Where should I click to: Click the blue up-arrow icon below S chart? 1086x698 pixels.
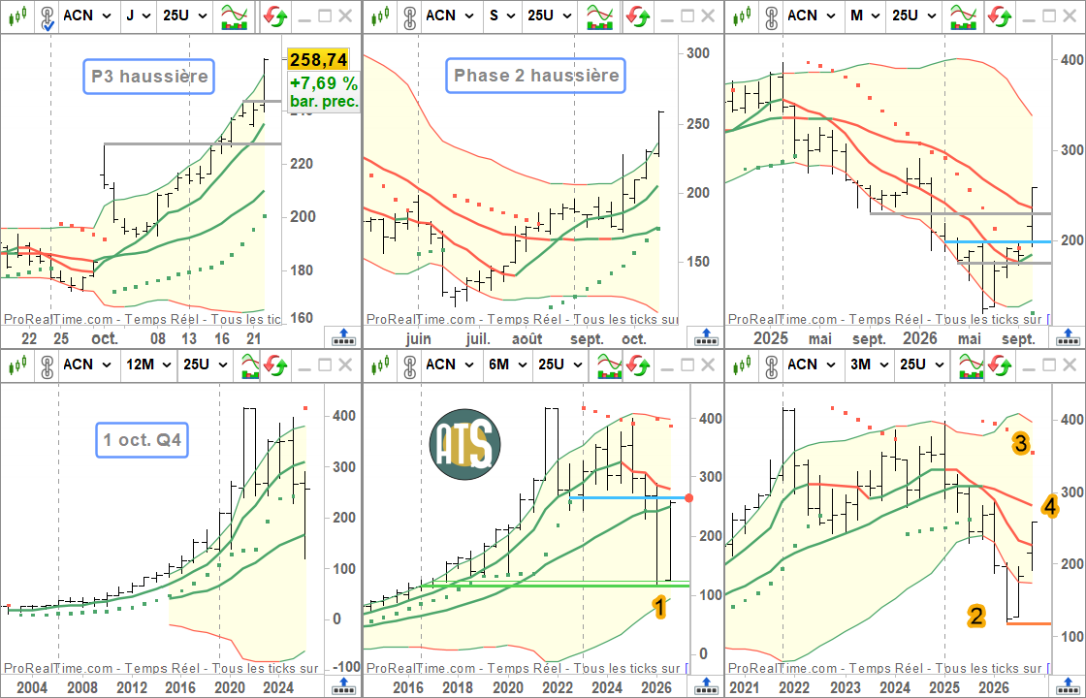pyautogui.click(x=706, y=337)
